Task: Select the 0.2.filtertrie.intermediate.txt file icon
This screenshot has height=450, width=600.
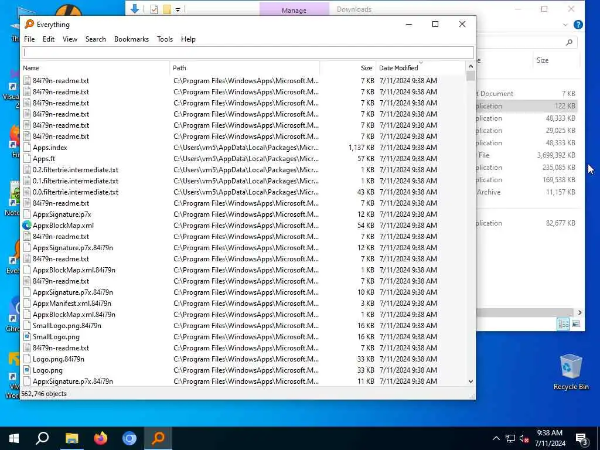Action: (27, 170)
